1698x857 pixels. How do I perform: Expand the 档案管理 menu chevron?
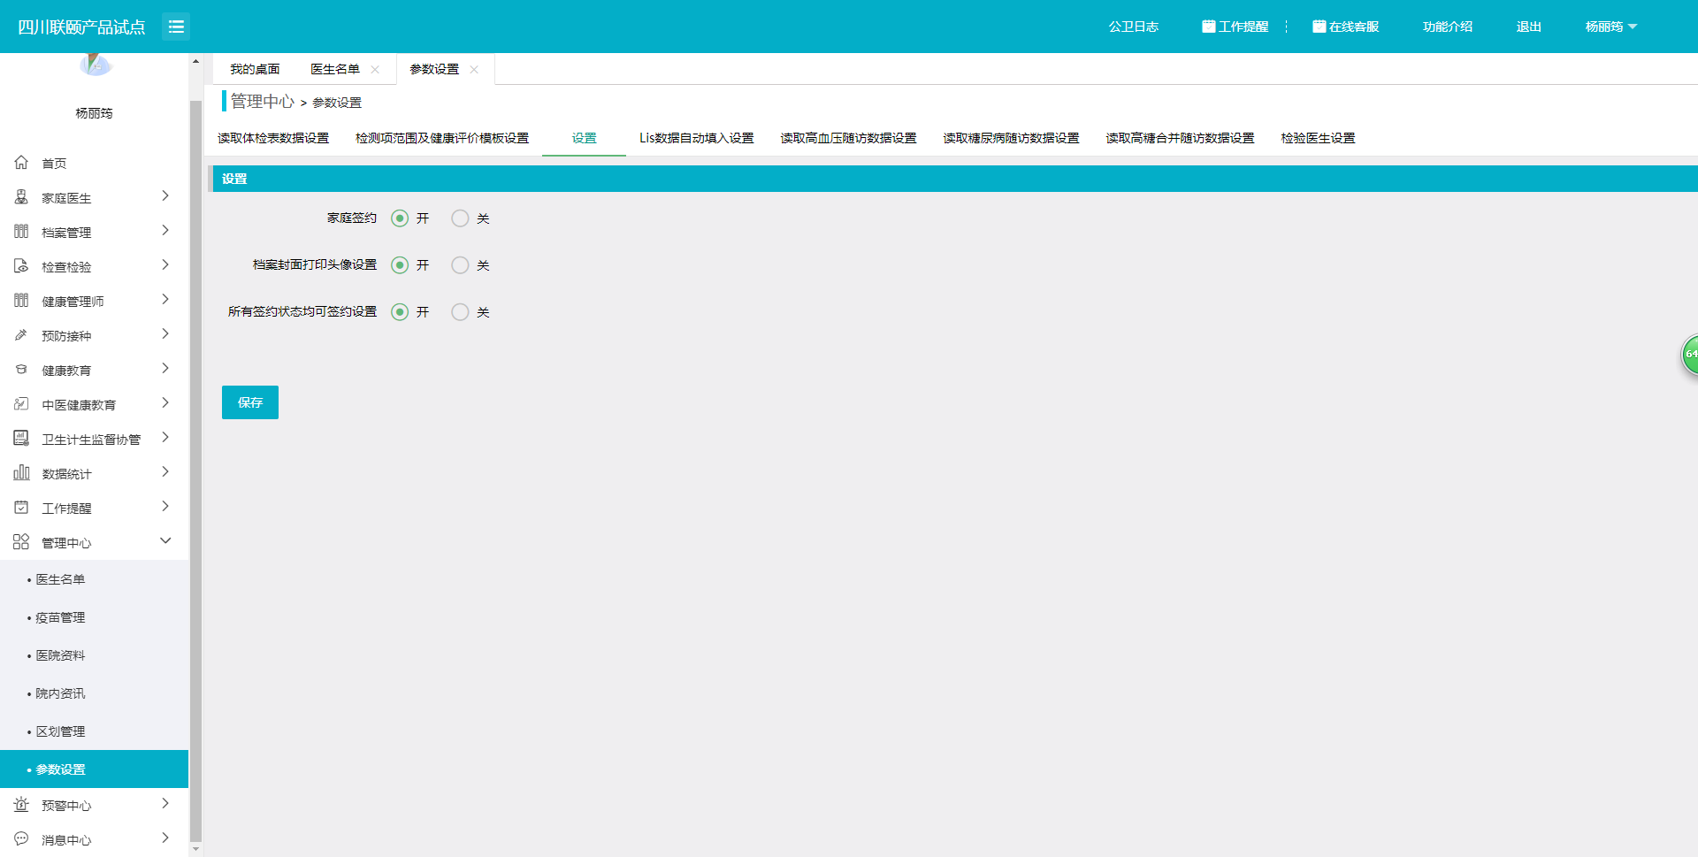[165, 231]
